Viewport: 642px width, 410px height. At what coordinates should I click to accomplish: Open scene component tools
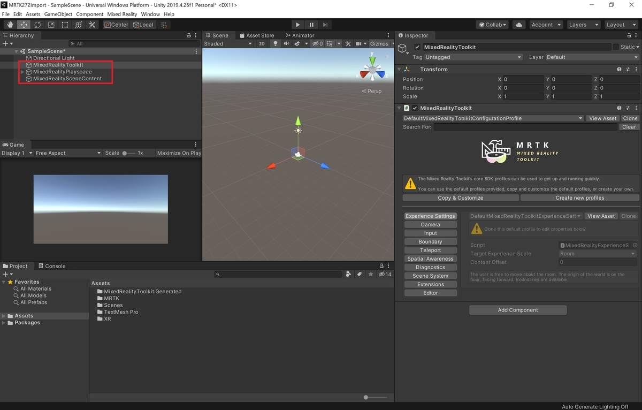[x=348, y=43]
